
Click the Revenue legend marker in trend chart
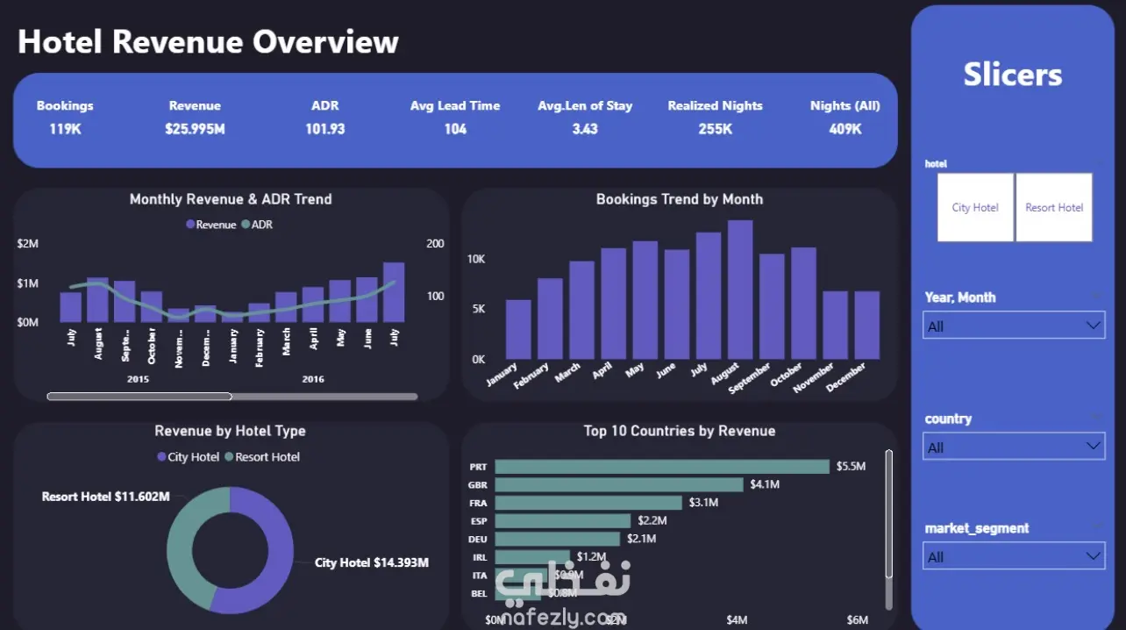coord(190,225)
